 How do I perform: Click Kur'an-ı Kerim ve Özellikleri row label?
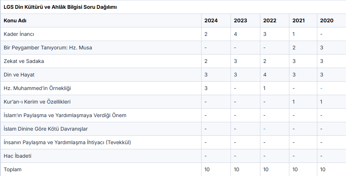point(37,102)
